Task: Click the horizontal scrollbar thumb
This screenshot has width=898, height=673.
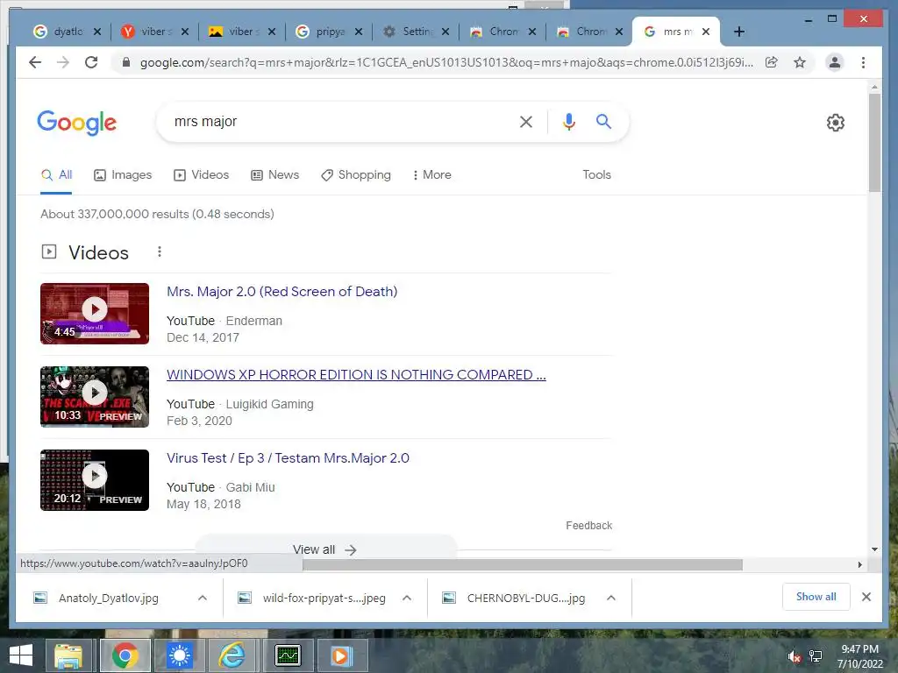Action: pyautogui.click(x=523, y=565)
